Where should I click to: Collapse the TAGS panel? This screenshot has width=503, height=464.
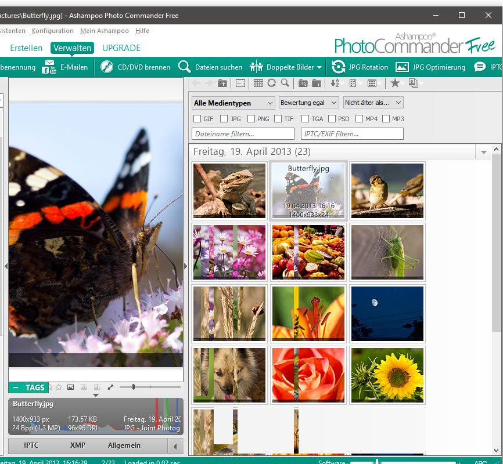(x=16, y=387)
